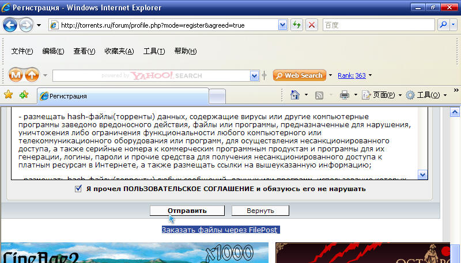Expand the address bar URL history dropdown

tap(282, 25)
